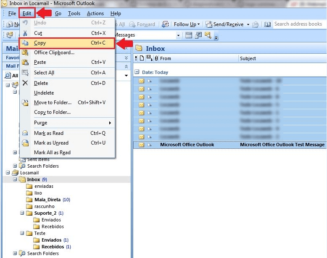
Task: Click the Select All icon
Action: (25, 73)
